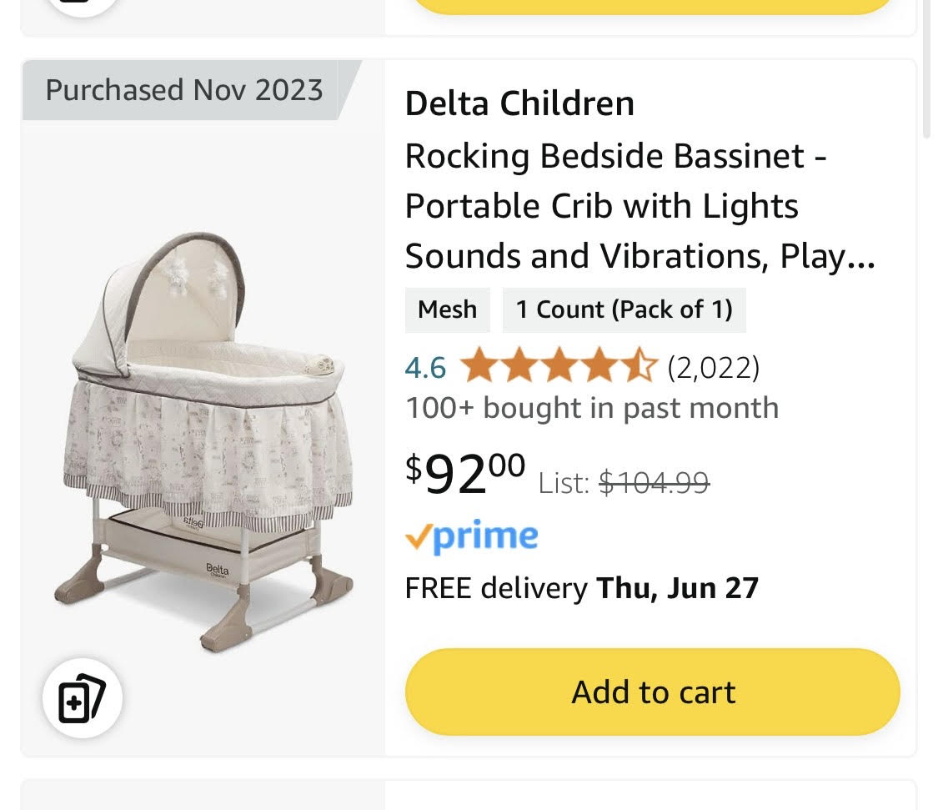This screenshot has height=810, width=938.
Task: Open the Delta Children brand name
Action: tap(519, 104)
